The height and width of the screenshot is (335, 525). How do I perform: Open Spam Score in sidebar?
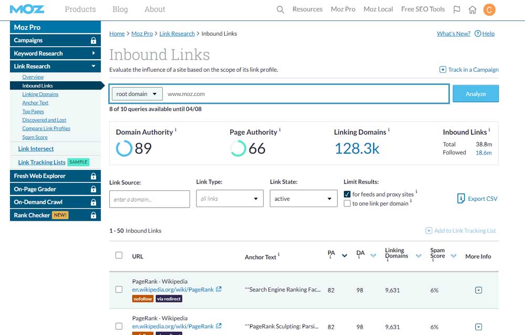[35, 137]
